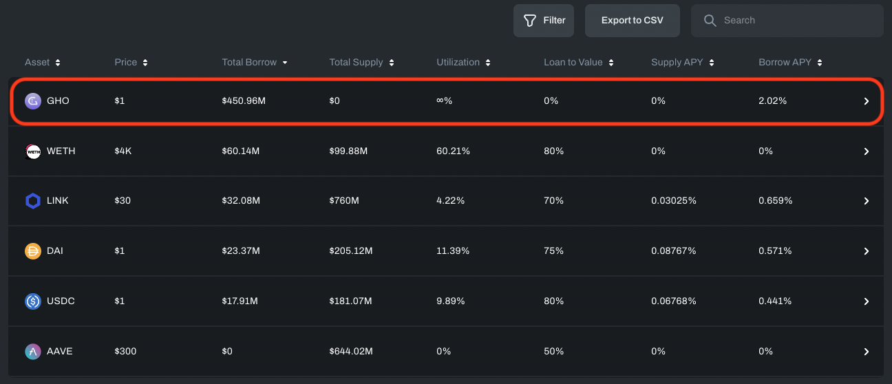This screenshot has height=384, width=892.
Task: Expand the LINK row chevron
Action: point(867,201)
